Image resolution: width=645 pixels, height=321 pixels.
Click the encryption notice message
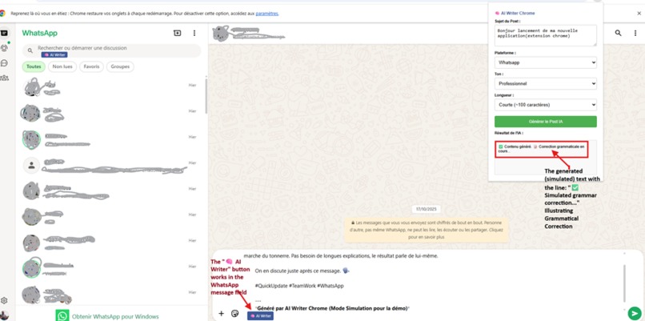(x=427, y=230)
